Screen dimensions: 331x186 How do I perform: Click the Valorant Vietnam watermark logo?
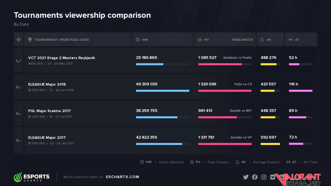(300, 180)
